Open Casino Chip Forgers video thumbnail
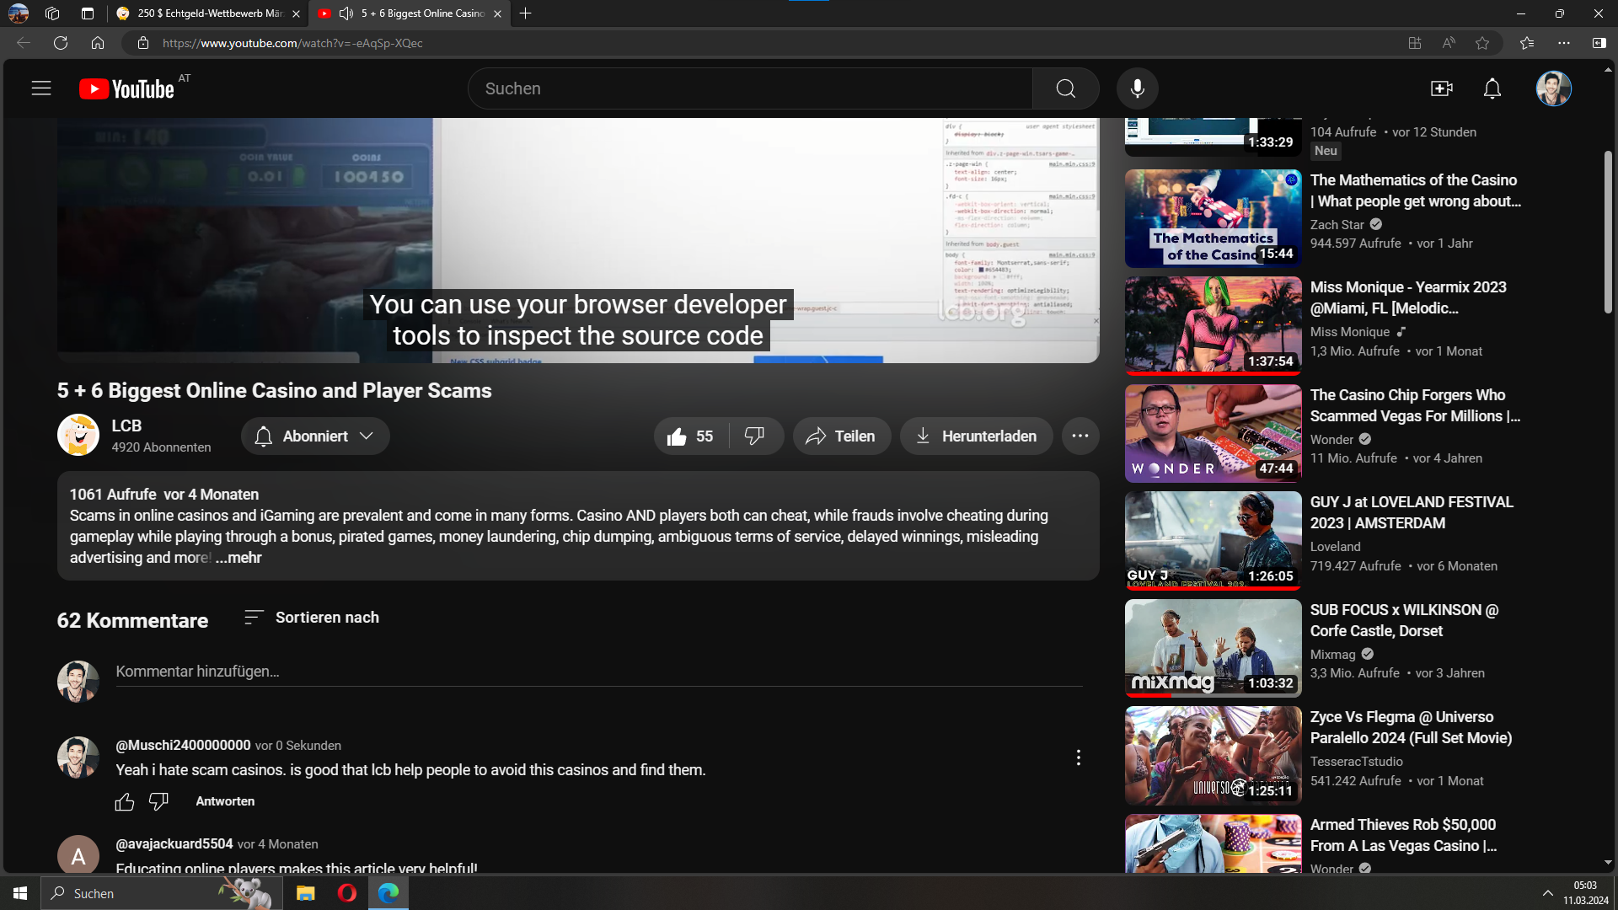 click(1213, 434)
